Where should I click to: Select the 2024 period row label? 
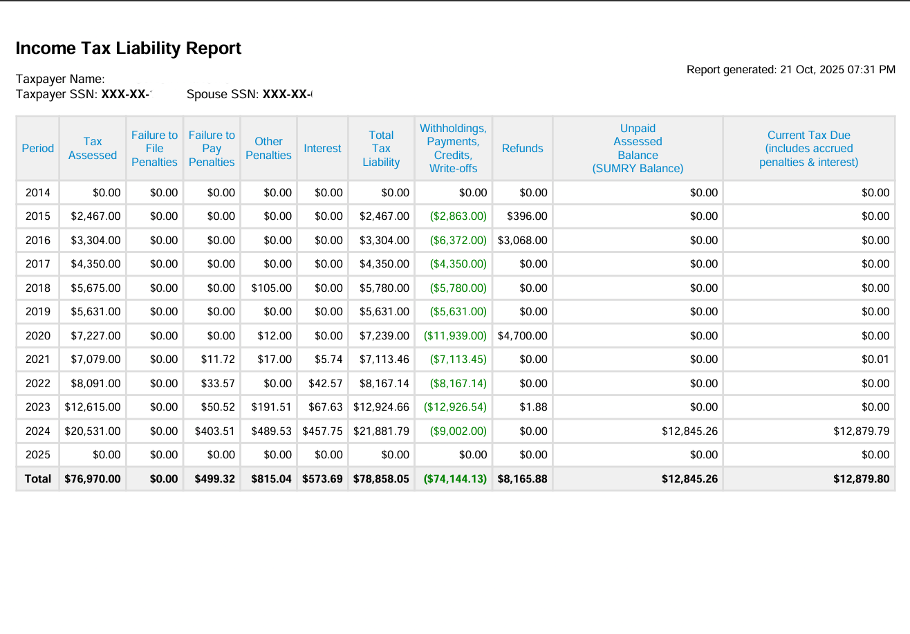(37, 431)
